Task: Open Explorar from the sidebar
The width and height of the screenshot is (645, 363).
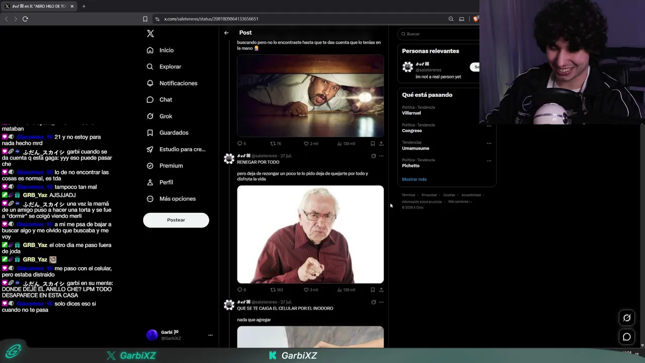Action: [x=164, y=67]
